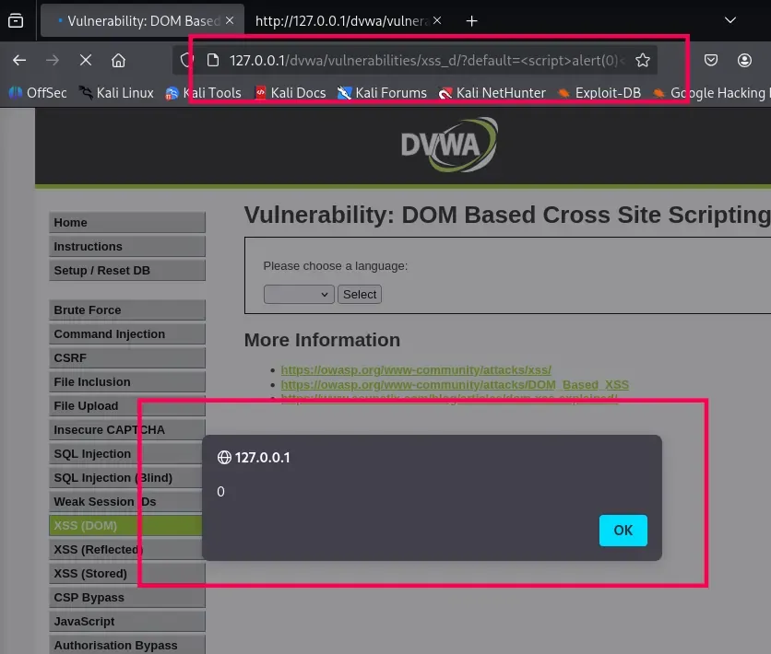Close the http://127.0.0.1/dvwa tab
771x654 pixels.
(437, 20)
